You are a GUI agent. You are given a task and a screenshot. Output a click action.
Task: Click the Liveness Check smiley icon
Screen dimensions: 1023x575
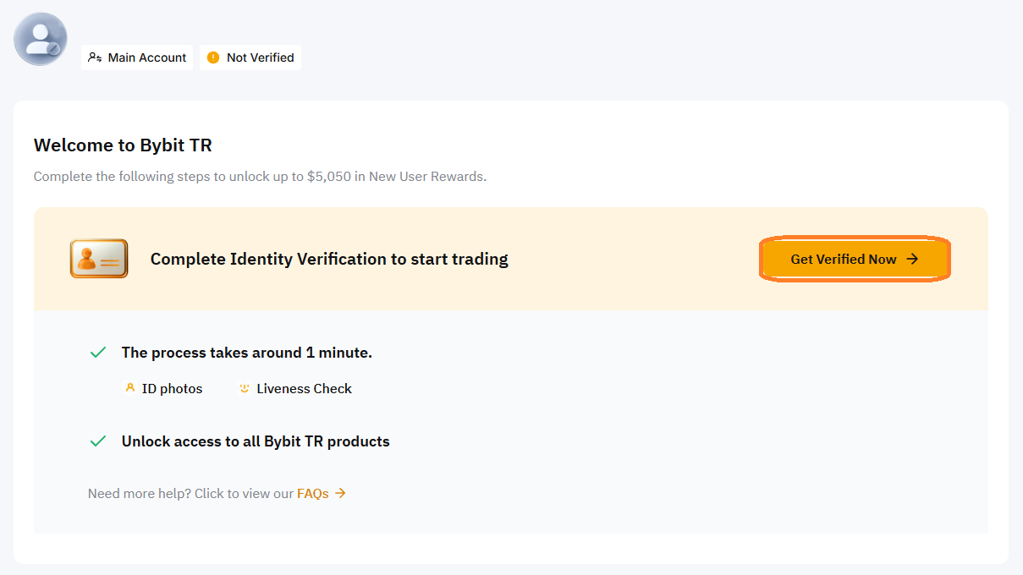pos(245,388)
